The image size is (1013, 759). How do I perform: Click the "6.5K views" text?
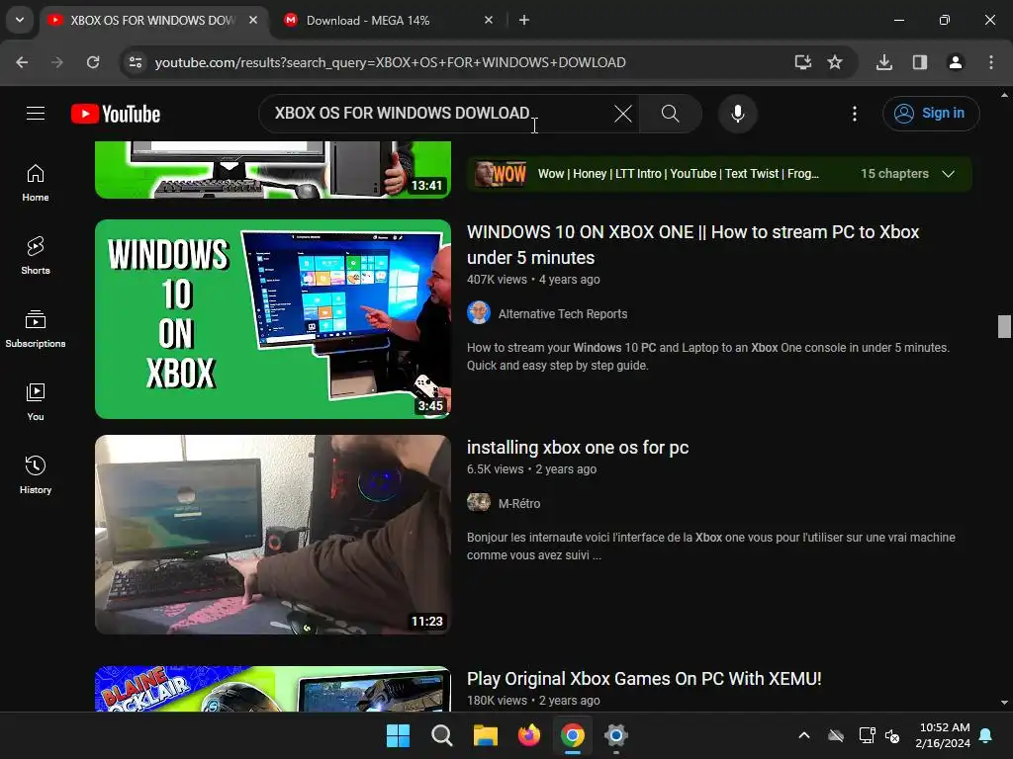pos(495,469)
